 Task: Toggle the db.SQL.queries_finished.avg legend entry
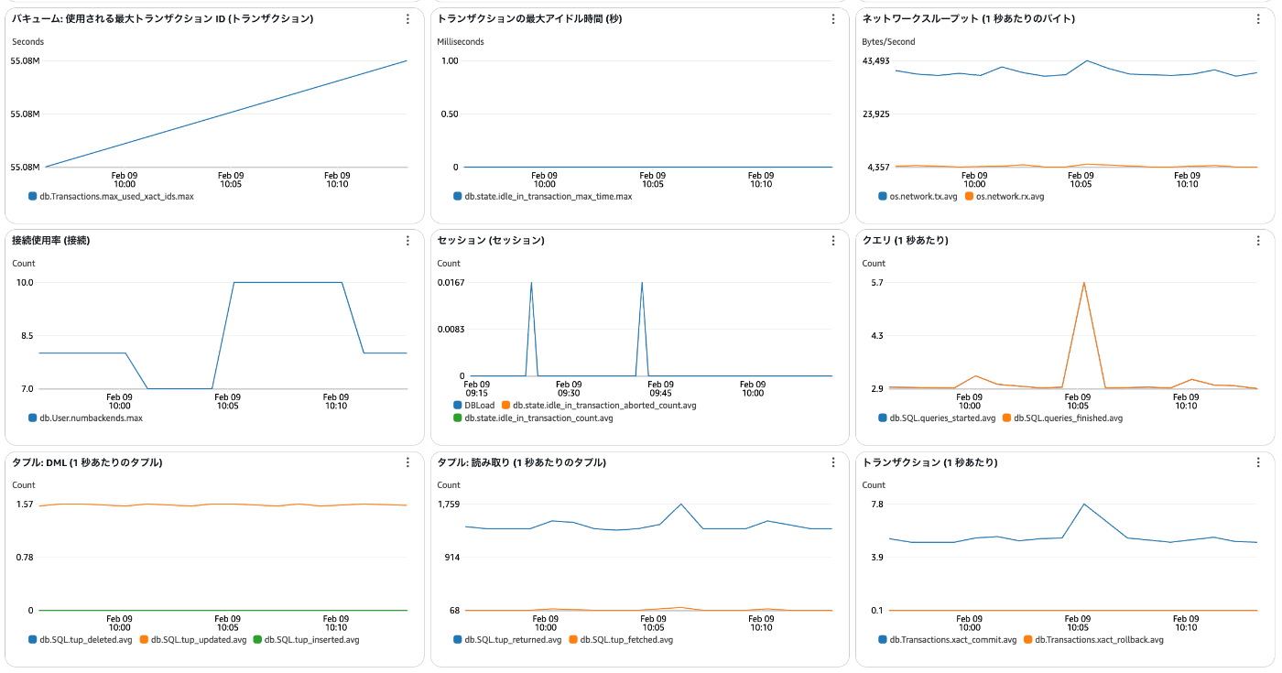[1062, 418]
